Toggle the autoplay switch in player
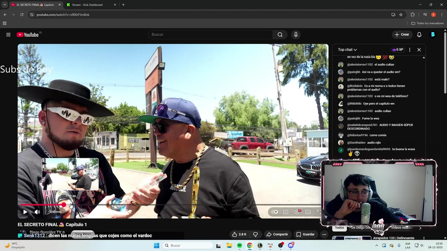447x251 pixels. 276,212
